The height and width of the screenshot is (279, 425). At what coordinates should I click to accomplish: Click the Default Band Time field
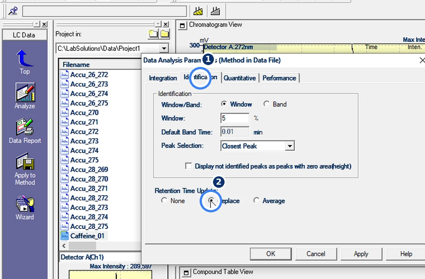[x=235, y=132]
